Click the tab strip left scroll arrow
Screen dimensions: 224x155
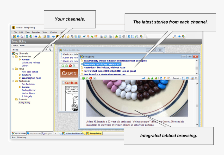55,134
